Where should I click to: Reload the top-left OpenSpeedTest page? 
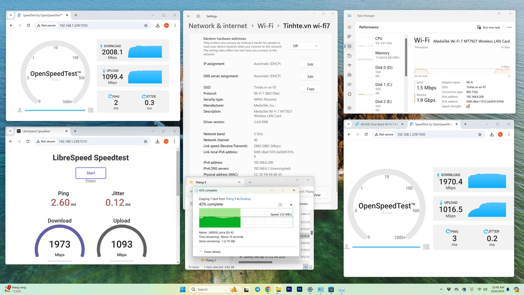pyautogui.click(x=28, y=25)
